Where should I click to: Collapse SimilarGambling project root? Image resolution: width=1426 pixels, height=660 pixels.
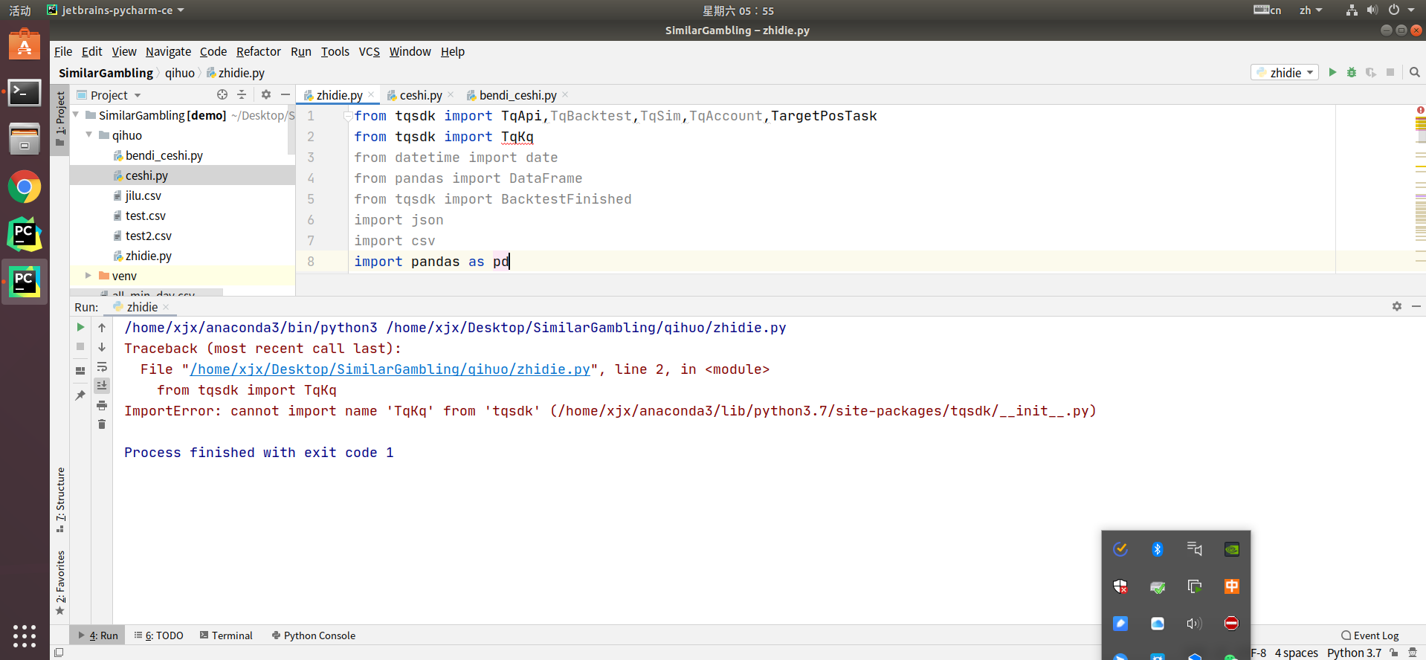pos(76,115)
